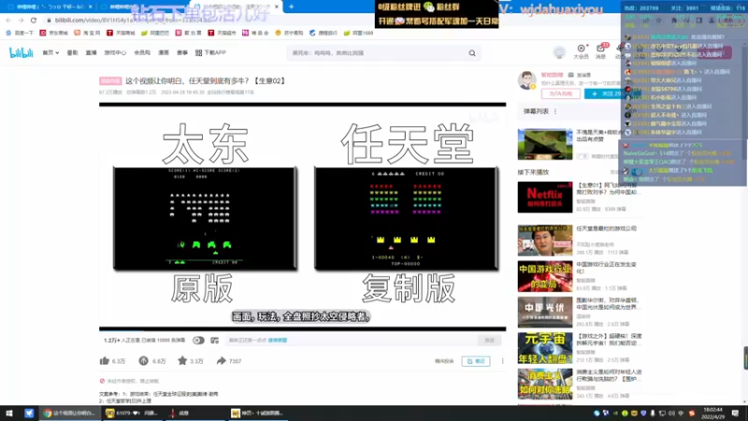Like the video with thumbs-up icon
The width and height of the screenshot is (748, 421).
pos(105,361)
